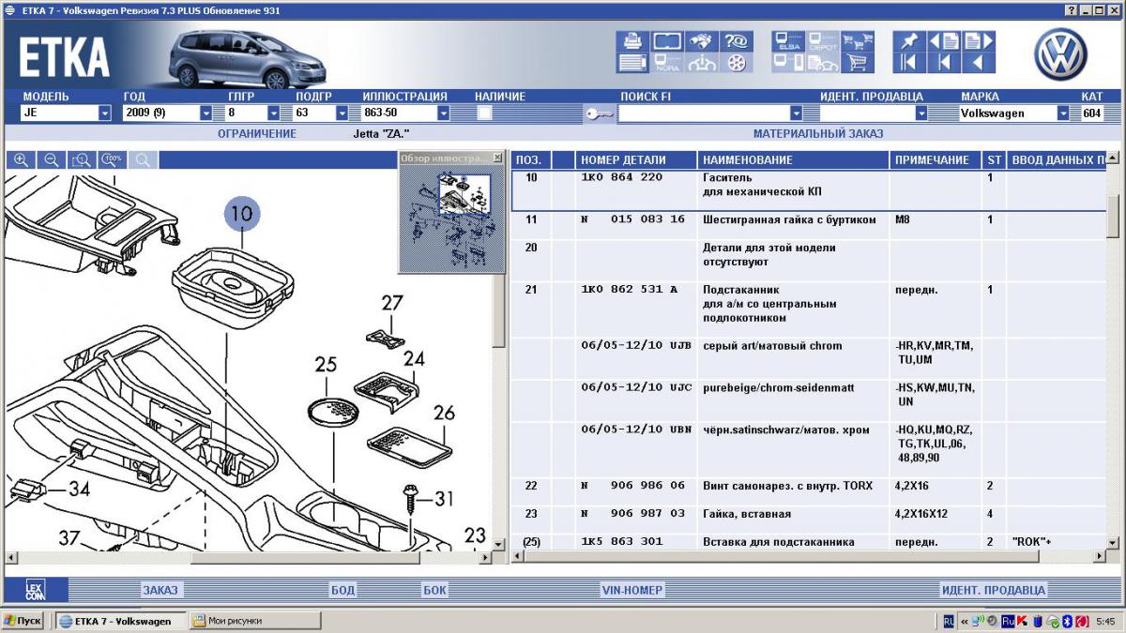The width and height of the screenshot is (1126, 633).
Task: Click the VW logo at top right
Action: click(1060, 54)
